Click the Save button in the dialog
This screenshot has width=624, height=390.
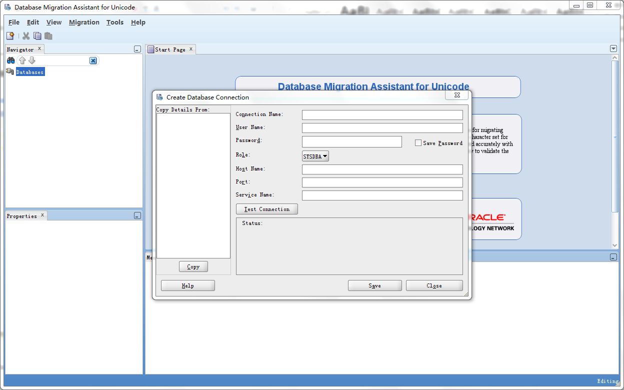[x=375, y=285]
